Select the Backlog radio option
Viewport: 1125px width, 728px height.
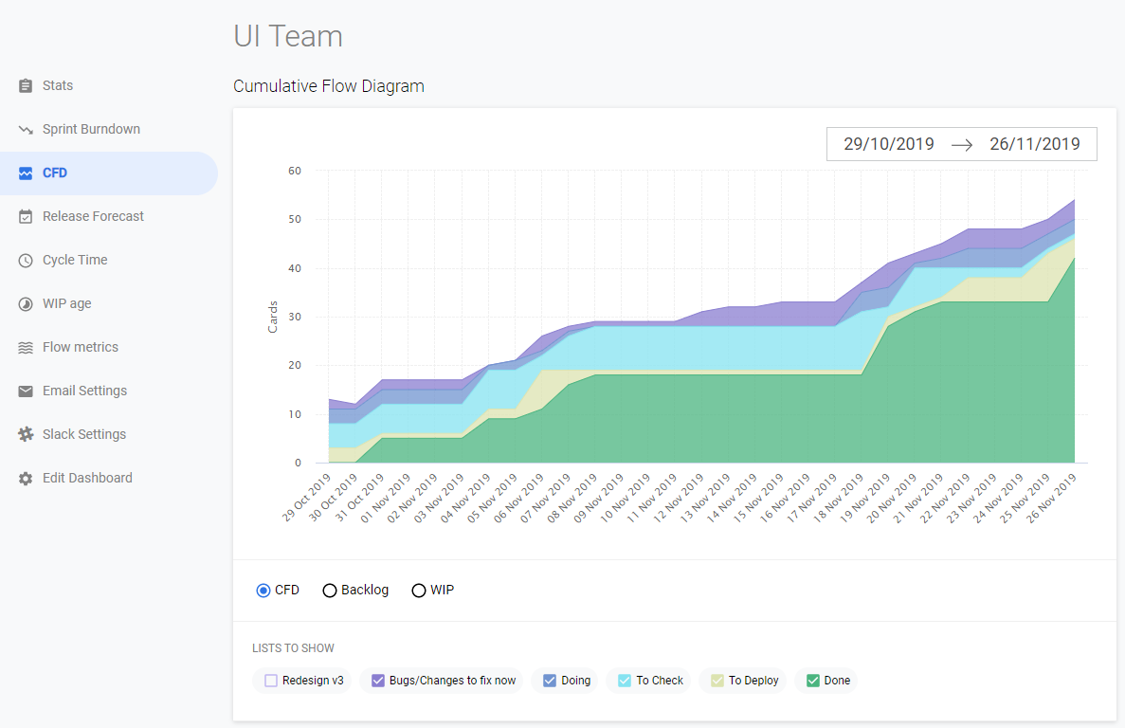329,590
